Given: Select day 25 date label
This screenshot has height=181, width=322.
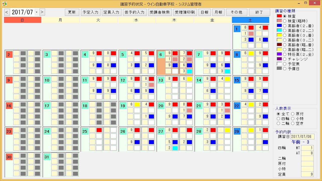Looking at the screenshot, I should click(85, 131).
